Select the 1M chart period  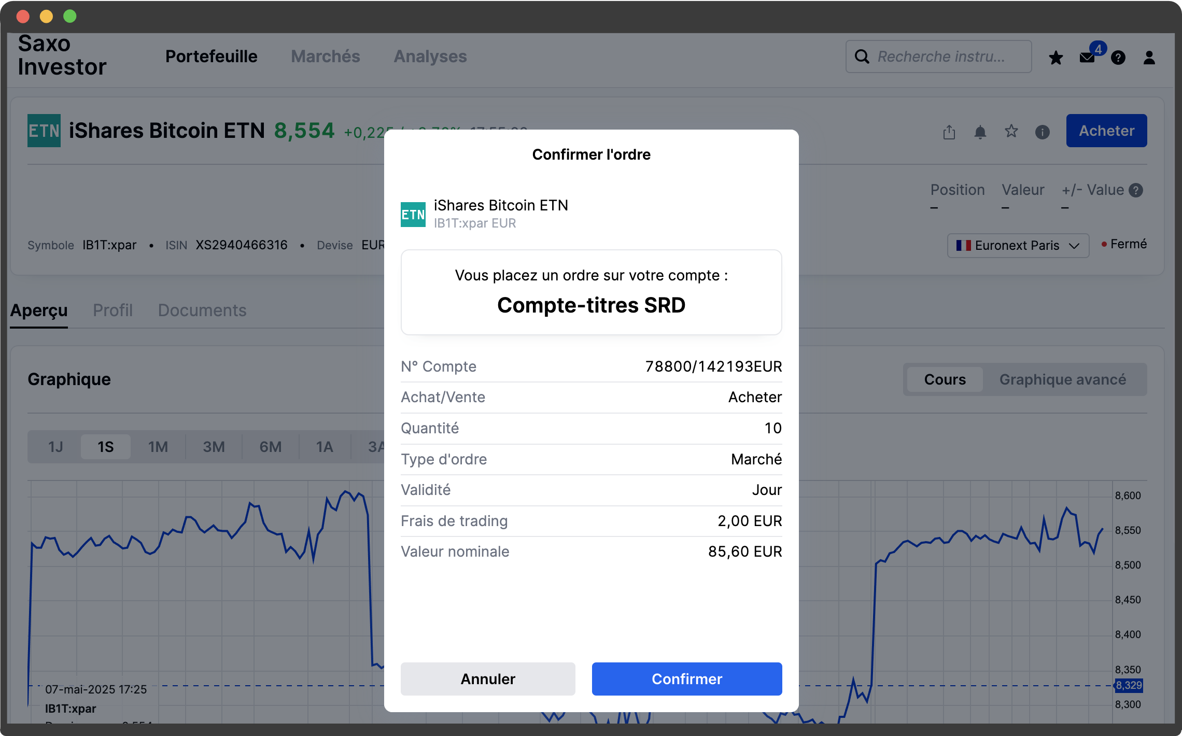pyautogui.click(x=158, y=447)
